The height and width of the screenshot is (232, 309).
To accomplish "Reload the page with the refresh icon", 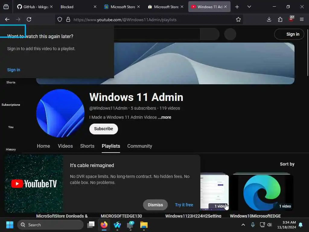I will (x=29, y=19).
